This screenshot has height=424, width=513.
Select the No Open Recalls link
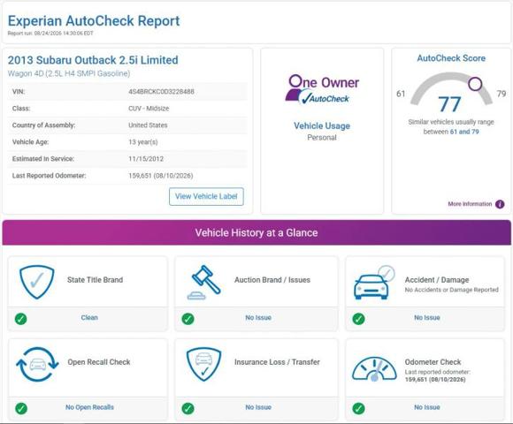pos(89,407)
